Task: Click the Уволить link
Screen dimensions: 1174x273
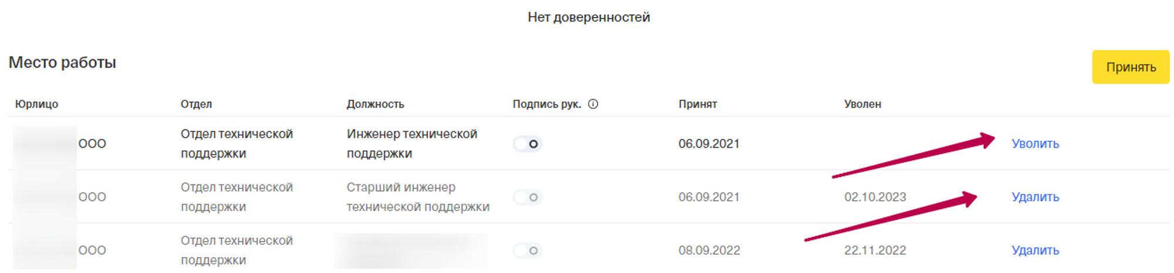Action: pos(1035,144)
